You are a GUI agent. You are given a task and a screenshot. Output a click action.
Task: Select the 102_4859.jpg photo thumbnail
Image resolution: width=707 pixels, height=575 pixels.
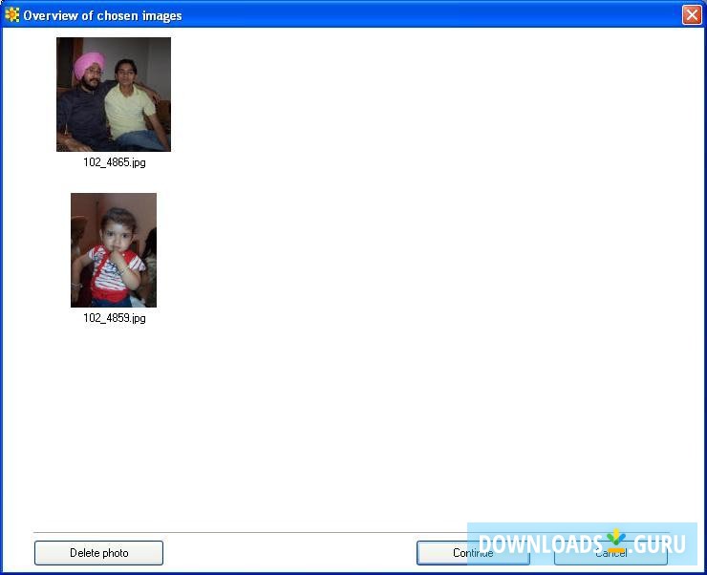pos(114,250)
